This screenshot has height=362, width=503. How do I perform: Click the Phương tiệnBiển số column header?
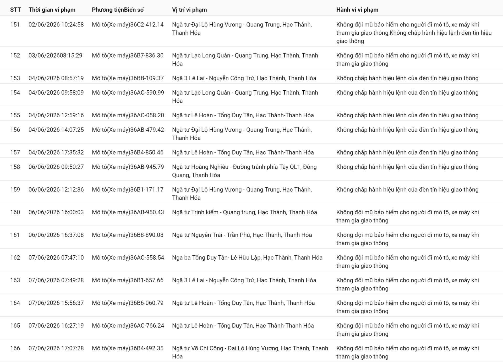[118, 10]
